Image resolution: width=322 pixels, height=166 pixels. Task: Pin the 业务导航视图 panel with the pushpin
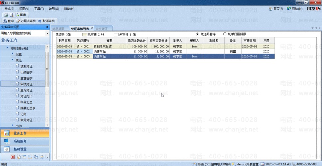click(47, 27)
